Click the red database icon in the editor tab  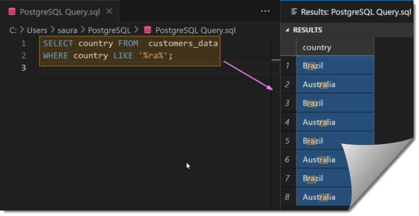click(x=12, y=11)
